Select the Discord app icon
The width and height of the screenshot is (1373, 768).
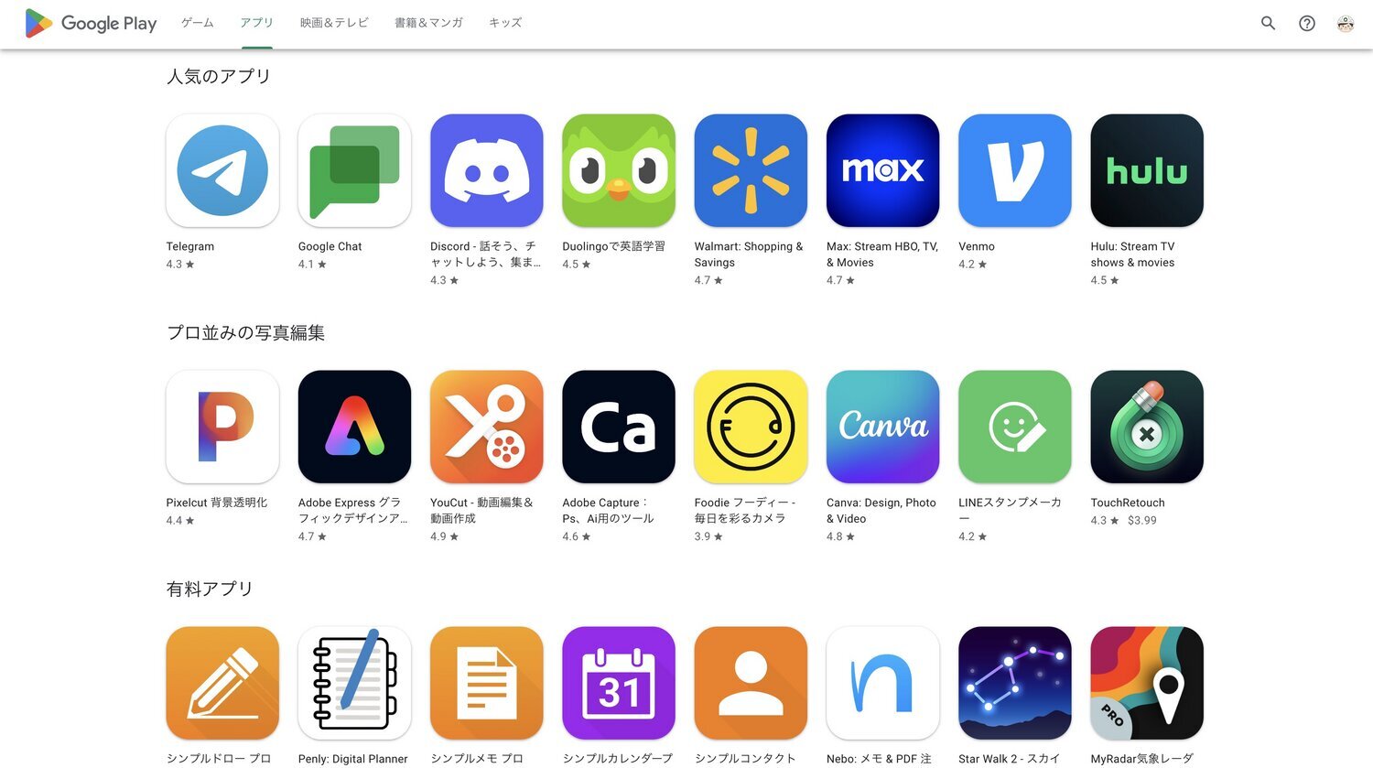pyautogui.click(x=486, y=170)
